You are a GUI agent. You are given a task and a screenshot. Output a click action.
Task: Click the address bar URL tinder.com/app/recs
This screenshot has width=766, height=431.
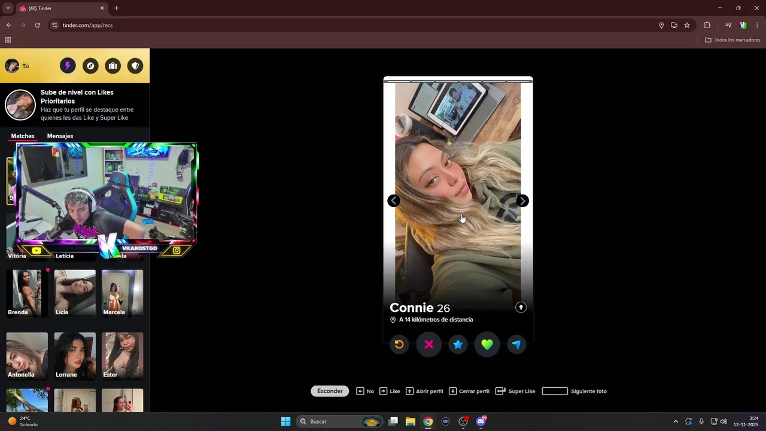click(87, 25)
